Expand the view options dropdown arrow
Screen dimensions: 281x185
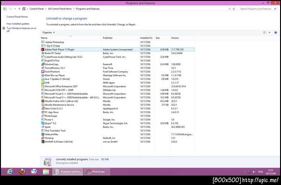(269, 32)
